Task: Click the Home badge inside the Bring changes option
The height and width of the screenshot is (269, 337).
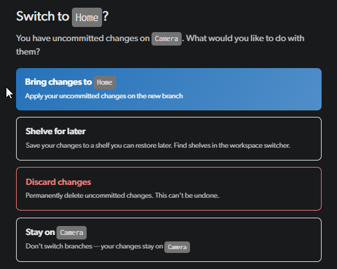Action: click(105, 82)
